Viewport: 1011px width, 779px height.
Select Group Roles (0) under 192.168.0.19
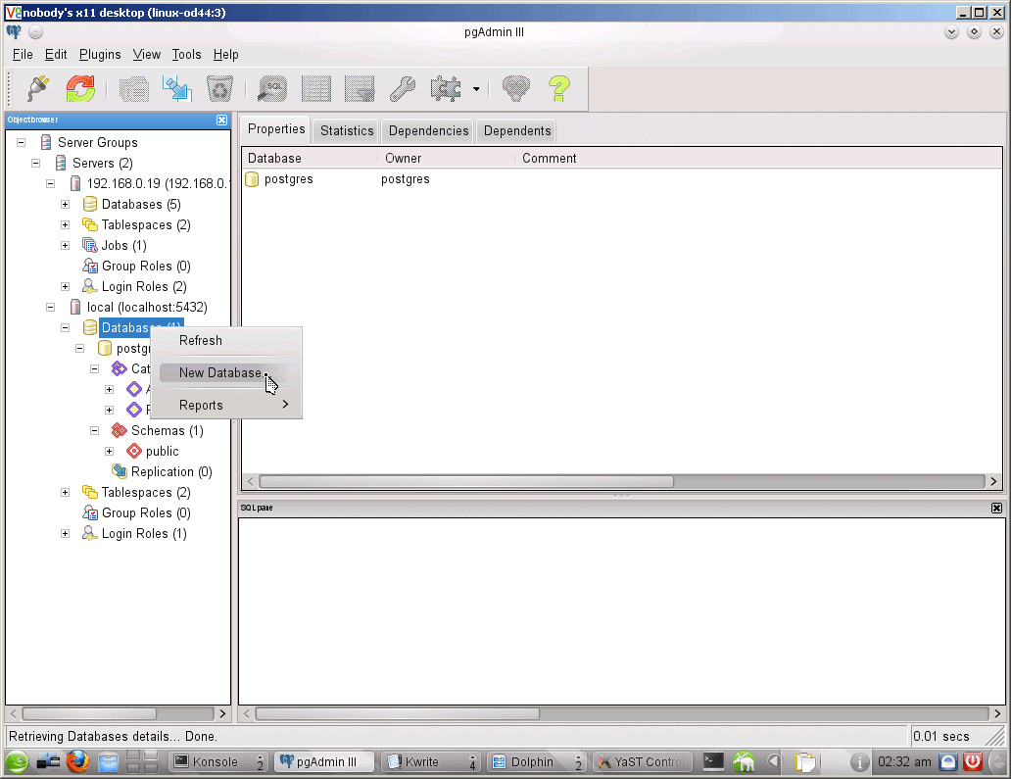tap(137, 267)
